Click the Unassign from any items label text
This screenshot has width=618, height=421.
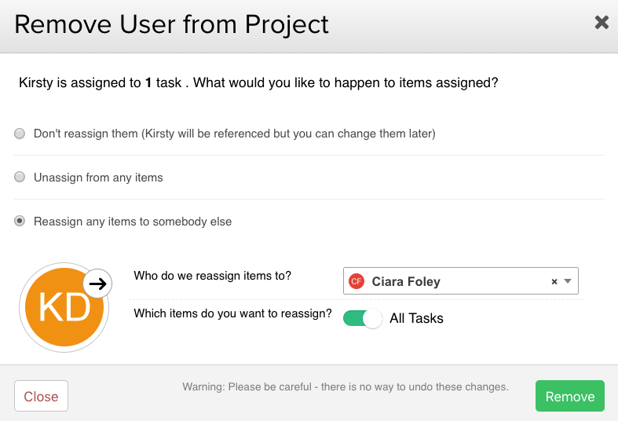[98, 178]
